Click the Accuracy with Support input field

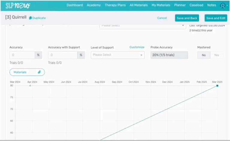63,55
